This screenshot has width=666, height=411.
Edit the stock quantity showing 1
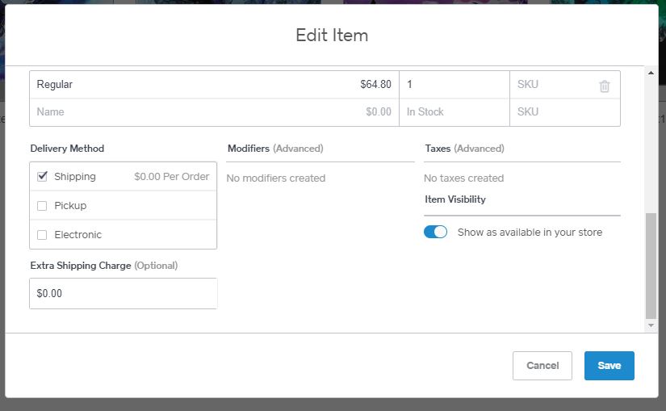(x=454, y=85)
